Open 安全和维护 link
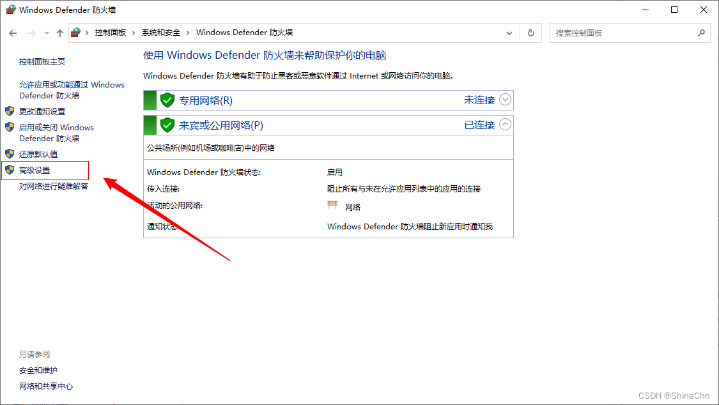This screenshot has height=405, width=719. point(38,370)
